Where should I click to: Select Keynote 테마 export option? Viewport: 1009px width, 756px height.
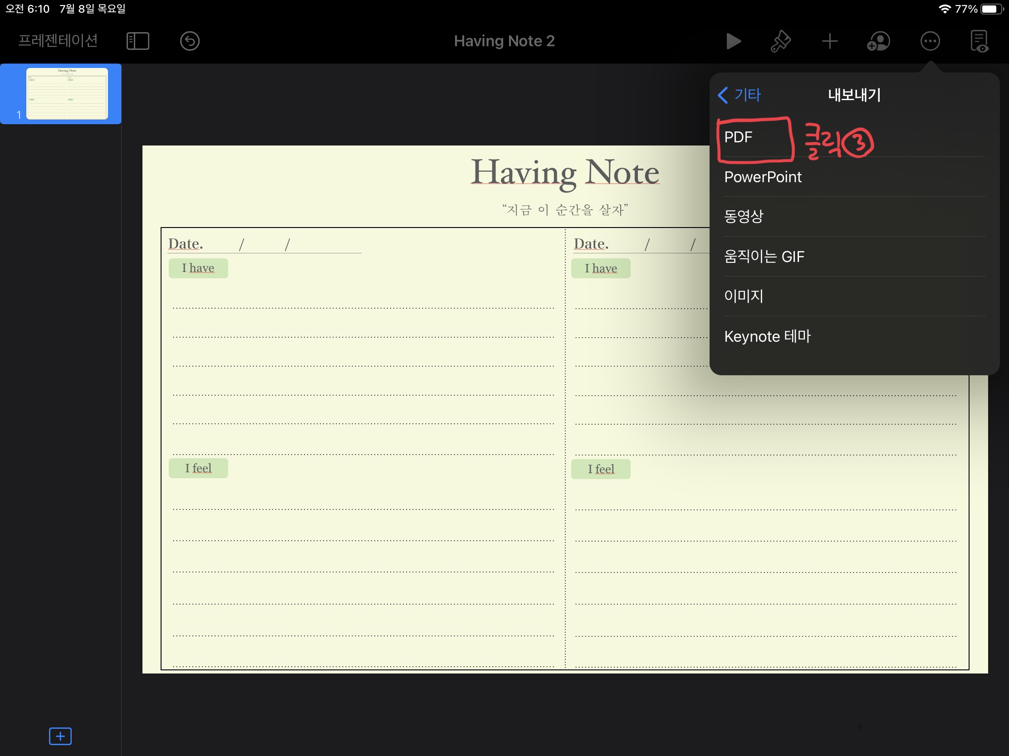pos(767,336)
